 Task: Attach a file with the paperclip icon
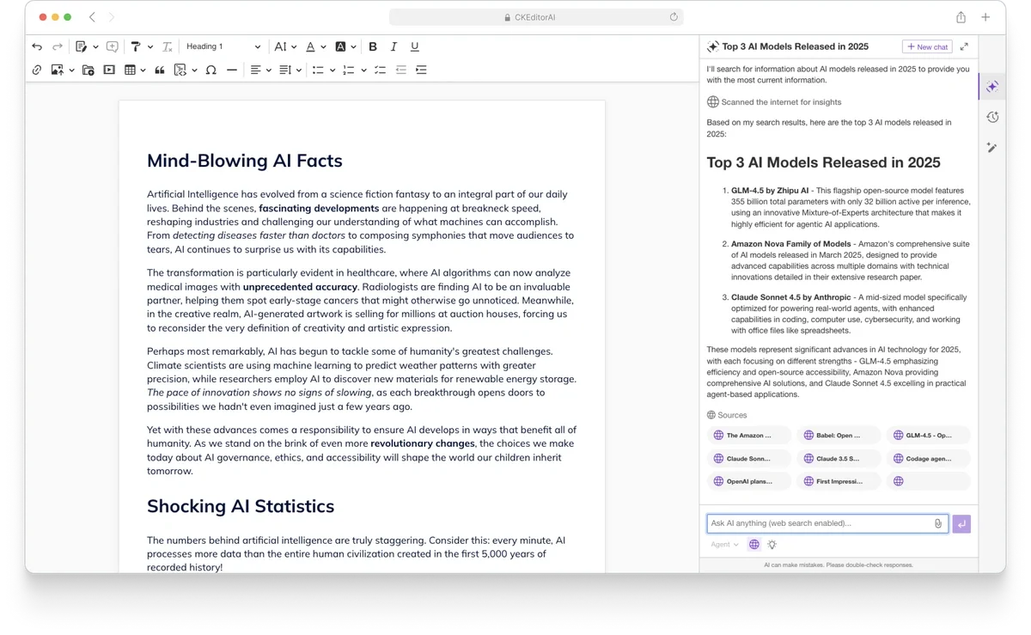coord(937,523)
